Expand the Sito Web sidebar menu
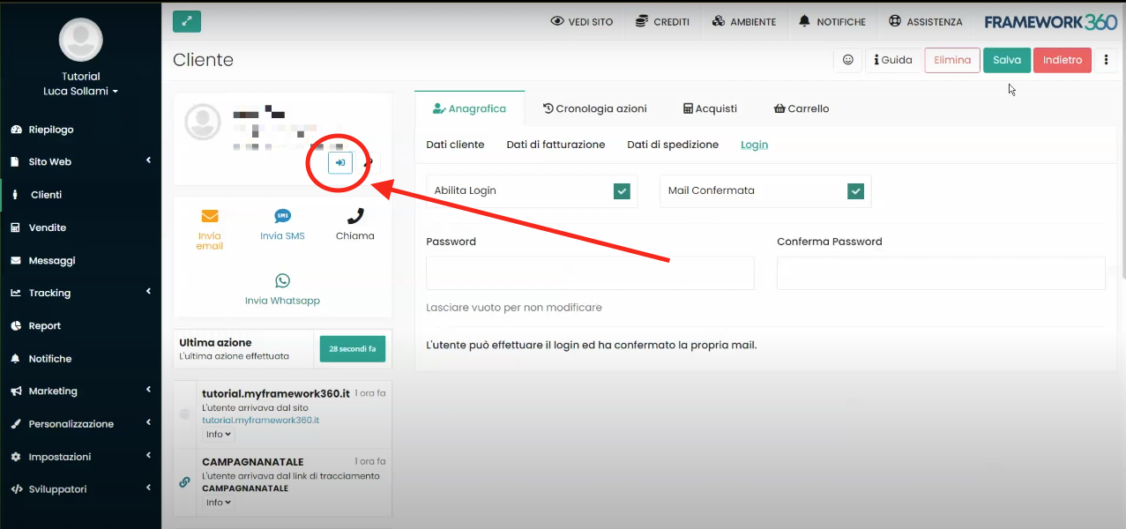This screenshot has height=529, width=1126. tap(79, 162)
